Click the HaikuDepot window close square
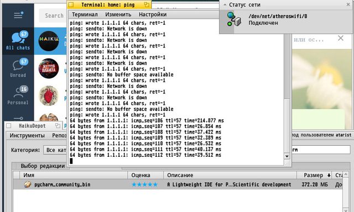This screenshot has width=354, height=212. click(x=9, y=126)
